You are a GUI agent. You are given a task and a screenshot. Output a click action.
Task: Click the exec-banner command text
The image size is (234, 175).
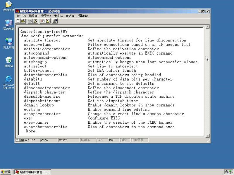[36, 122]
